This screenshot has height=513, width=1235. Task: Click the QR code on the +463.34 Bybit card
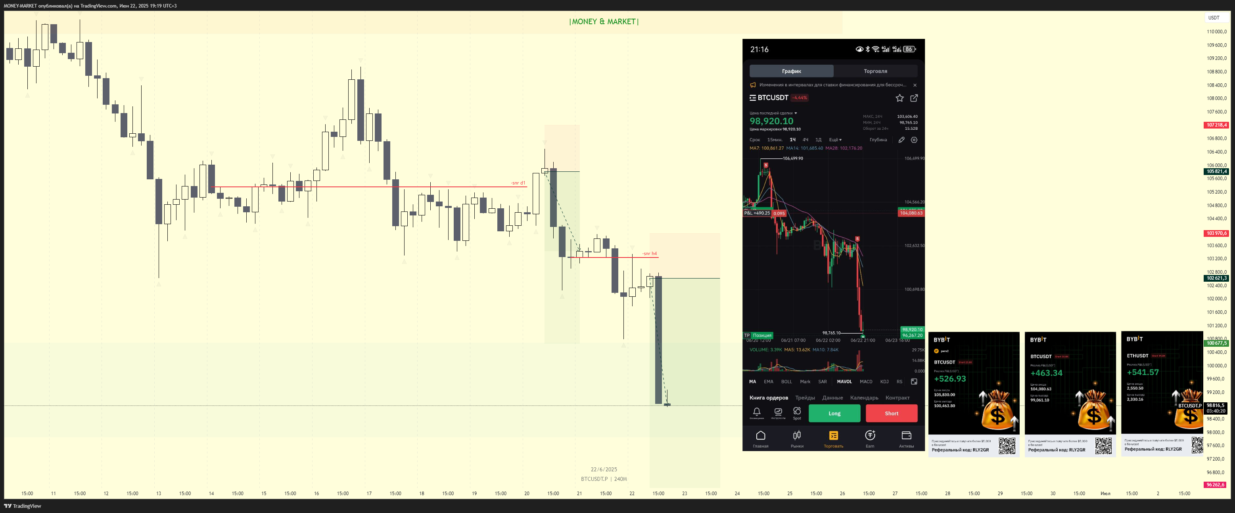tap(1103, 446)
